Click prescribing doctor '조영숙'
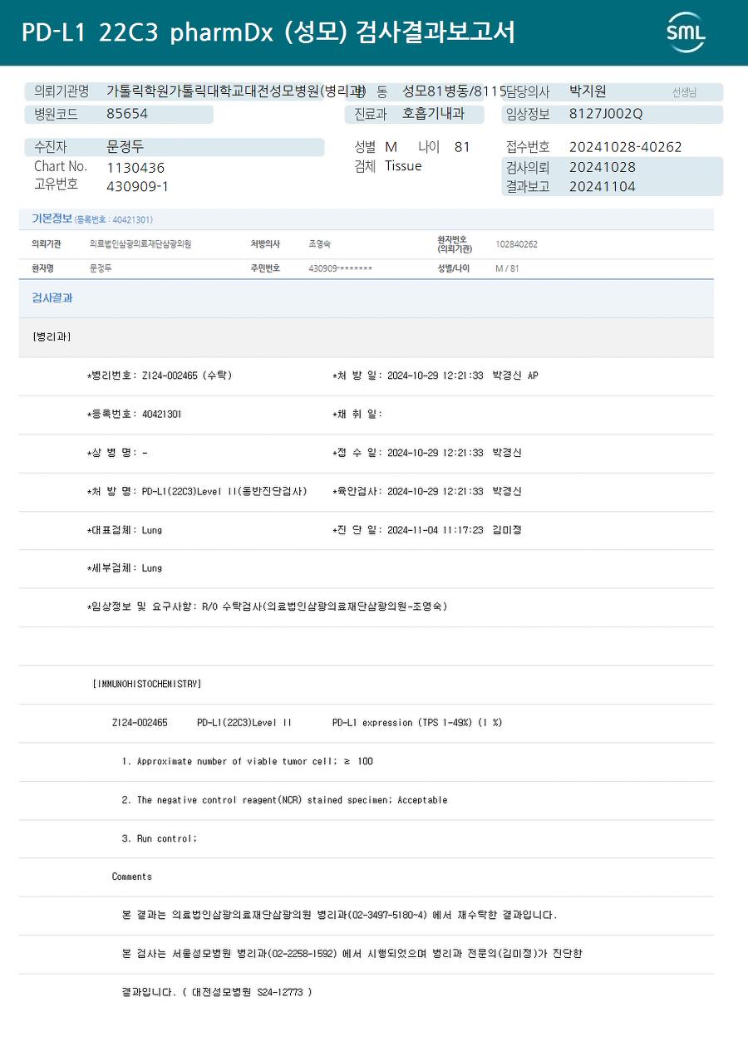Viewport: 748px width, 1056px height. [319, 244]
